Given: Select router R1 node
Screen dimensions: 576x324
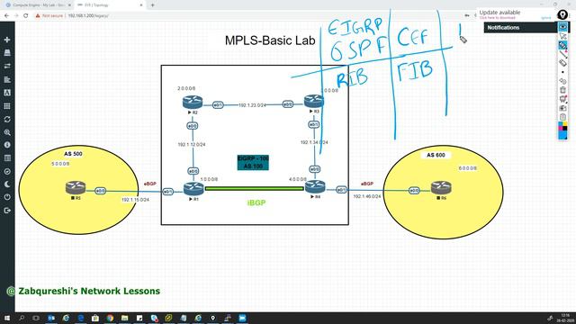Looking at the screenshot, I should click(x=193, y=189).
